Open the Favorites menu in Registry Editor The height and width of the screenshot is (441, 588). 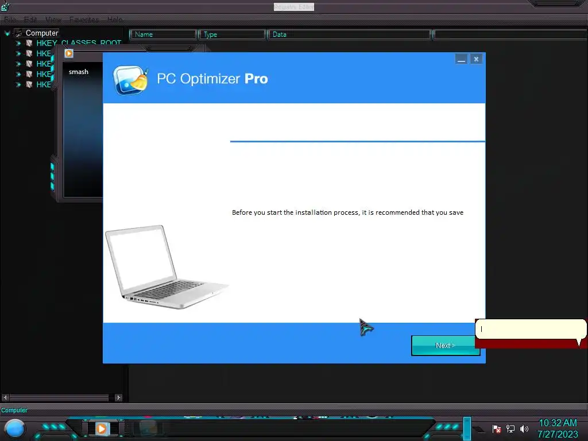pyautogui.click(x=84, y=20)
